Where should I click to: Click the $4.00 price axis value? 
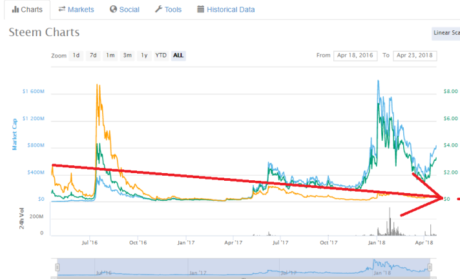click(450, 145)
